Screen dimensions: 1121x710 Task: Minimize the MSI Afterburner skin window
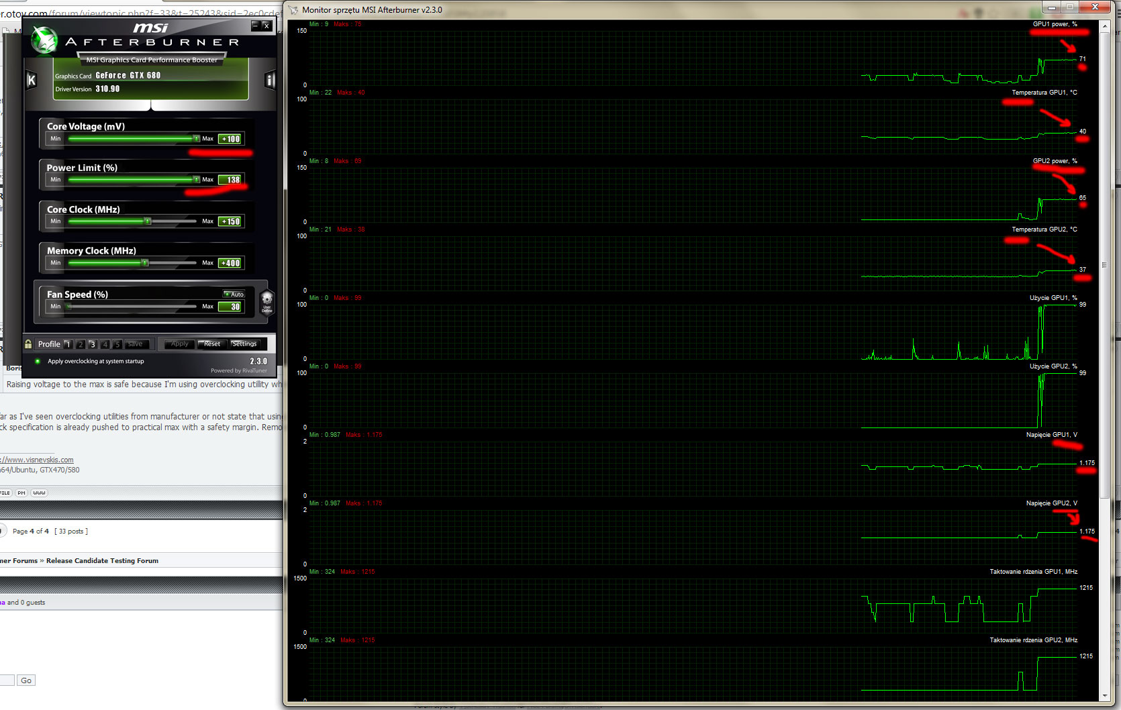point(256,26)
